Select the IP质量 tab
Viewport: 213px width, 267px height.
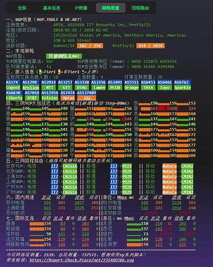pos(81,8)
